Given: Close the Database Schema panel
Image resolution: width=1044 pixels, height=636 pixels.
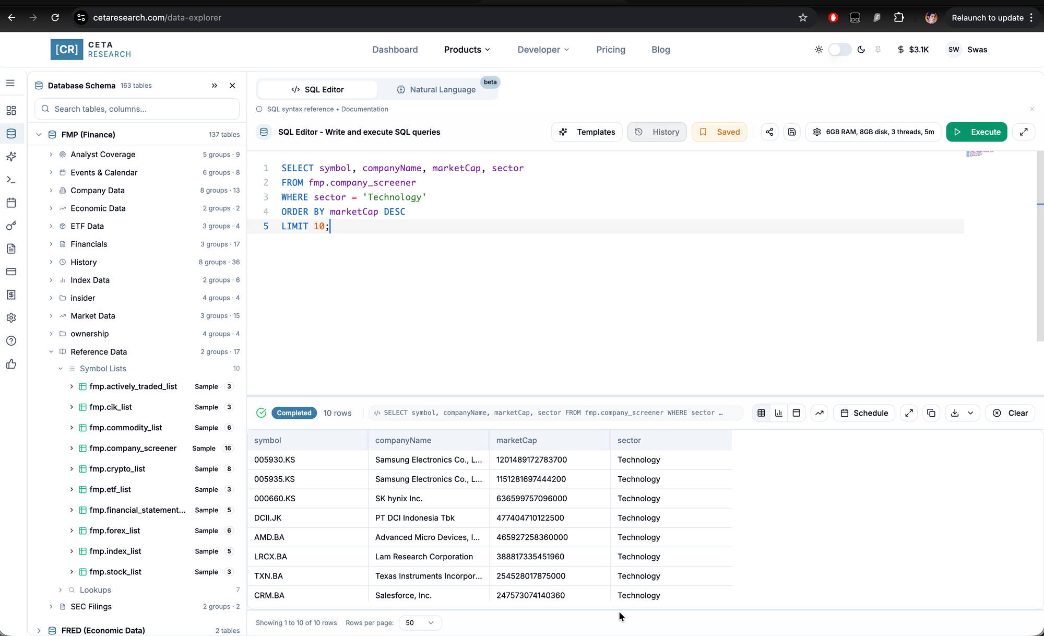Looking at the screenshot, I should pyautogui.click(x=232, y=86).
